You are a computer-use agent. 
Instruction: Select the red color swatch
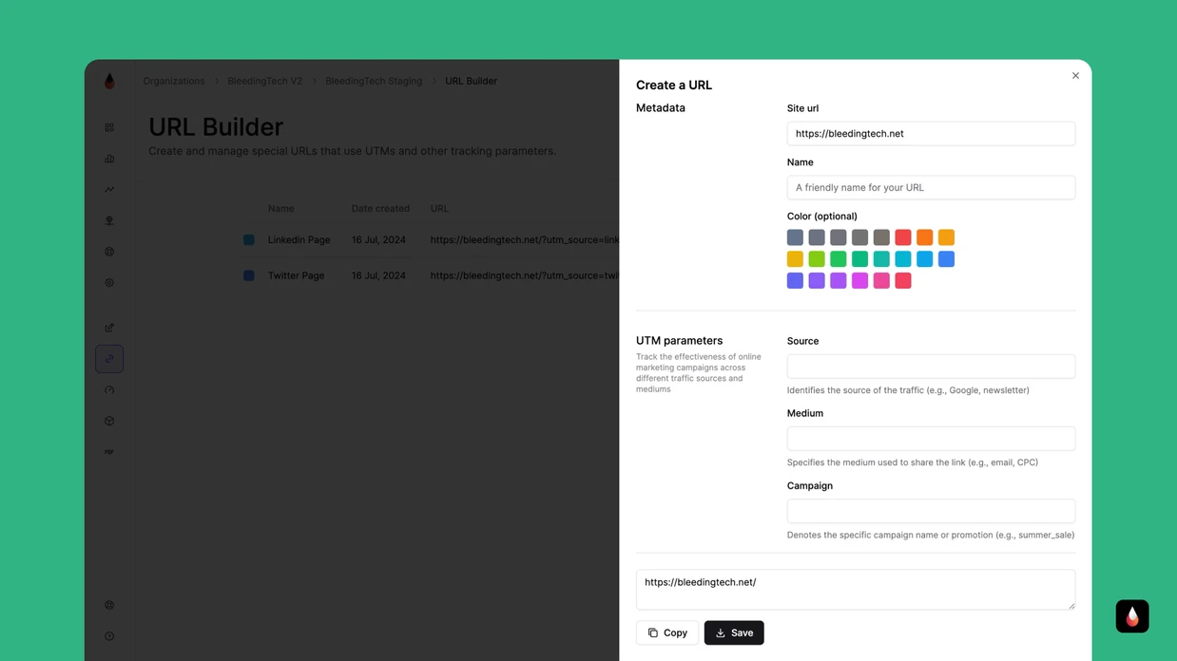click(x=902, y=236)
